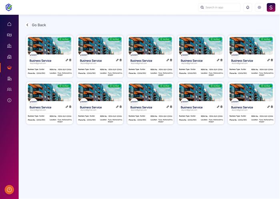
Task: Open the Home icon in the sidebar
Action: (x=9, y=24)
